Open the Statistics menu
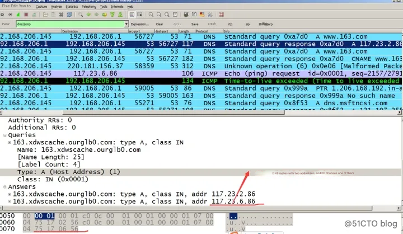The image size is (403, 234). tap(72, 6)
